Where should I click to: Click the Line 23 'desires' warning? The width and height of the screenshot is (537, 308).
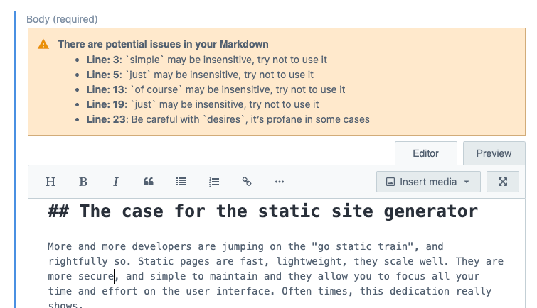(x=228, y=119)
